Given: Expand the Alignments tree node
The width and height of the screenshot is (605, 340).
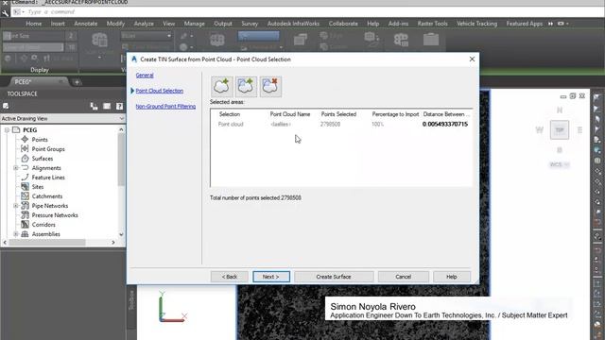Looking at the screenshot, I should point(16,168).
